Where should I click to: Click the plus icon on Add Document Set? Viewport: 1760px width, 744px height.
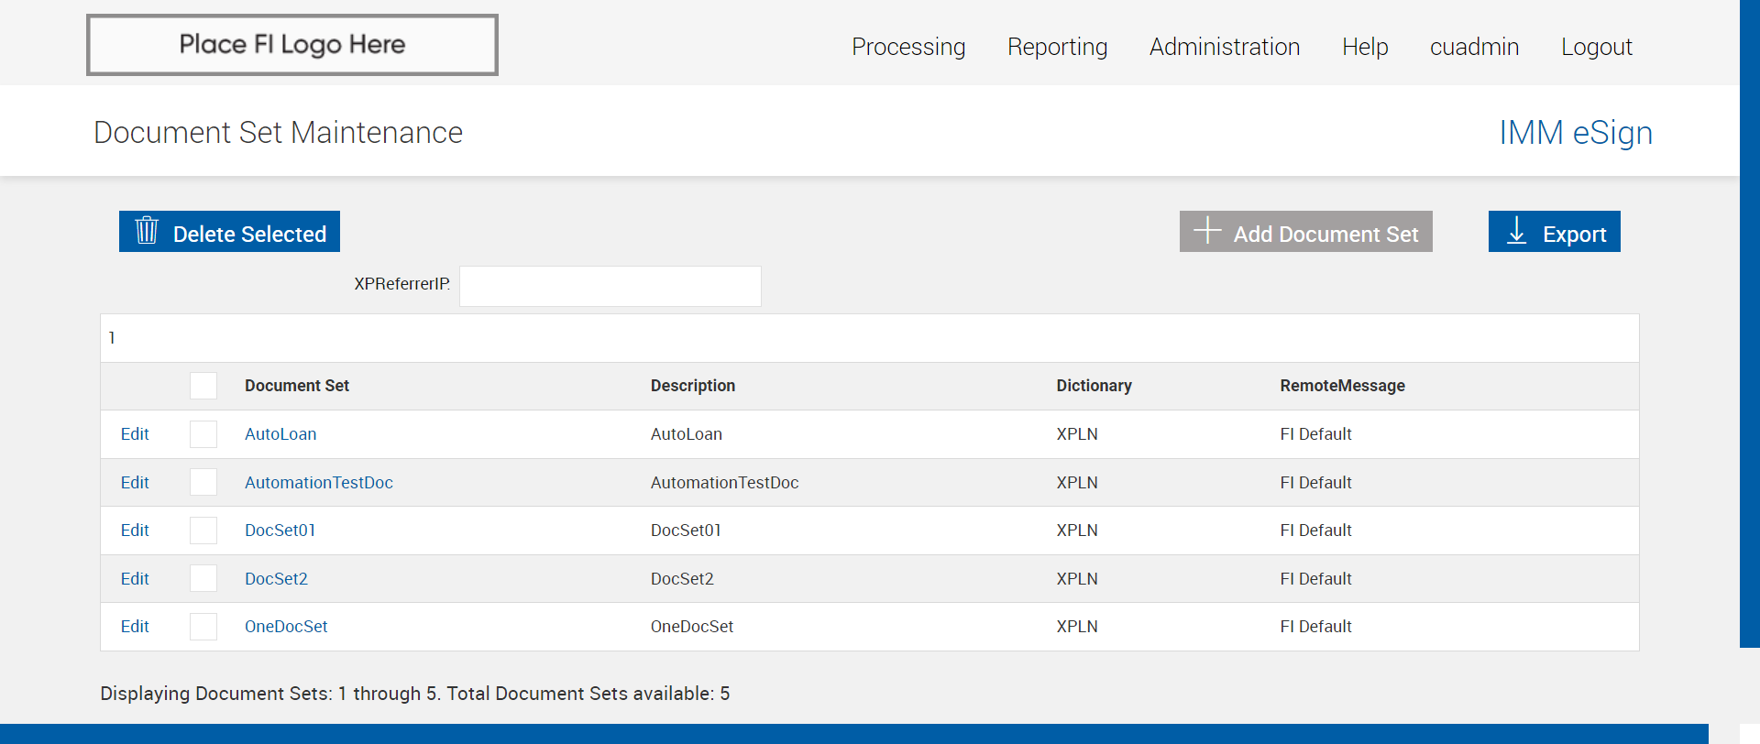click(x=1207, y=231)
